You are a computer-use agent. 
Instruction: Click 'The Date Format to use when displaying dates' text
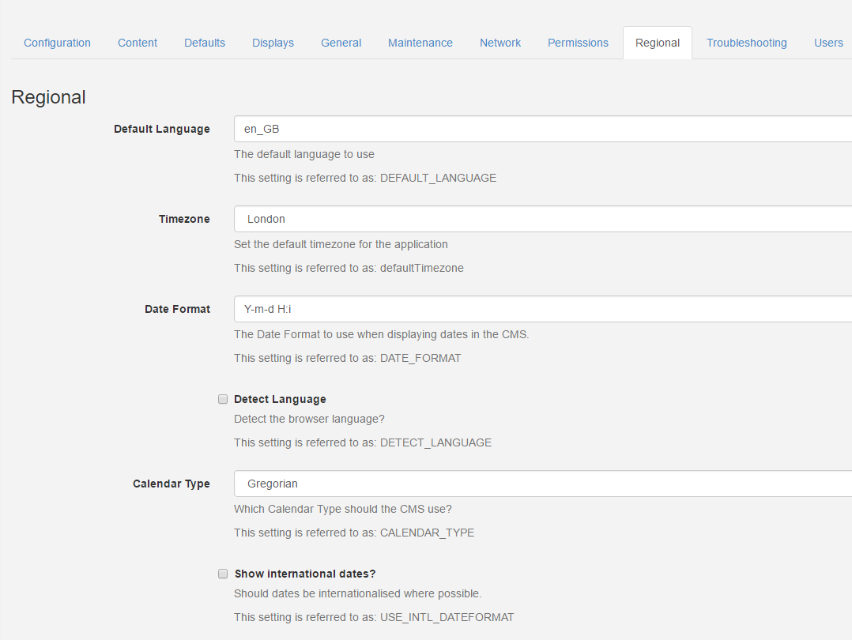tap(382, 334)
